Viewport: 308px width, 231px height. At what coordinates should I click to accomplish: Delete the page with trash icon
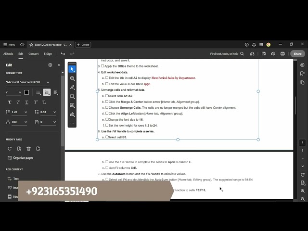coord(29,149)
